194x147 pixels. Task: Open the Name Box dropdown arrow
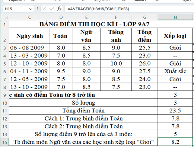(x=31, y=9)
